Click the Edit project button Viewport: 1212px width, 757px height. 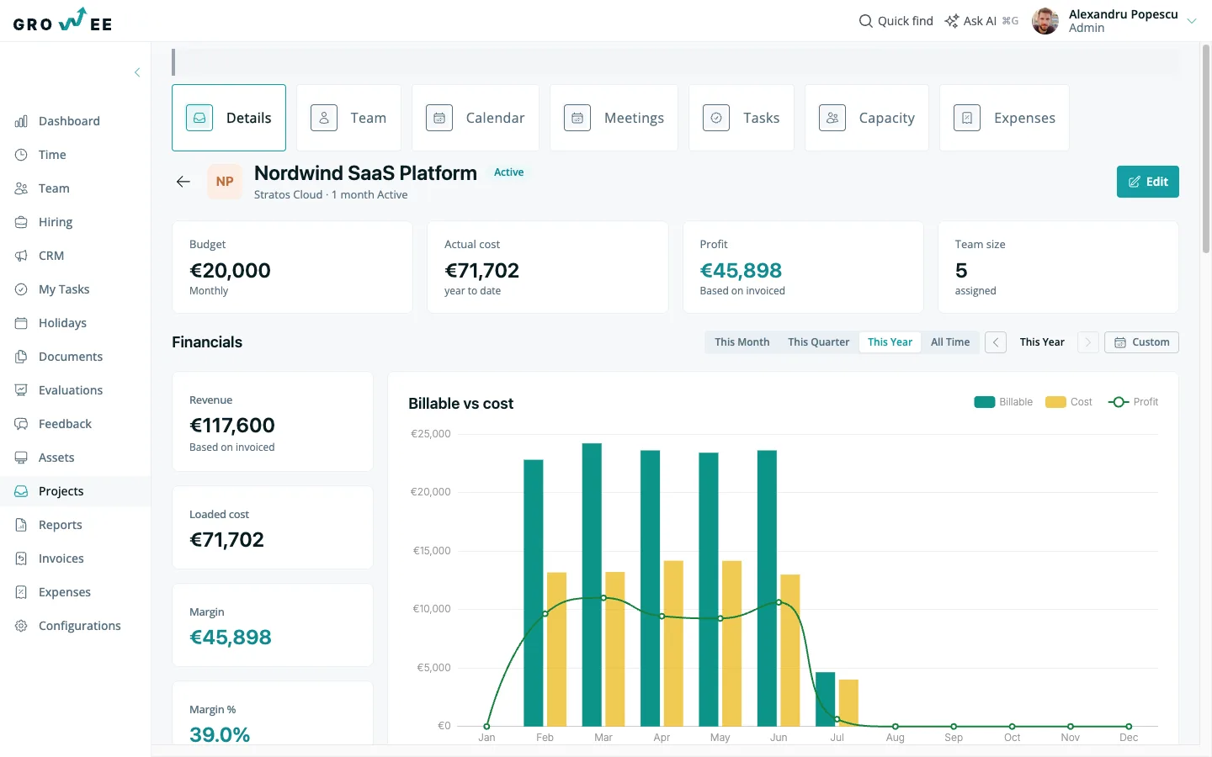click(x=1148, y=182)
